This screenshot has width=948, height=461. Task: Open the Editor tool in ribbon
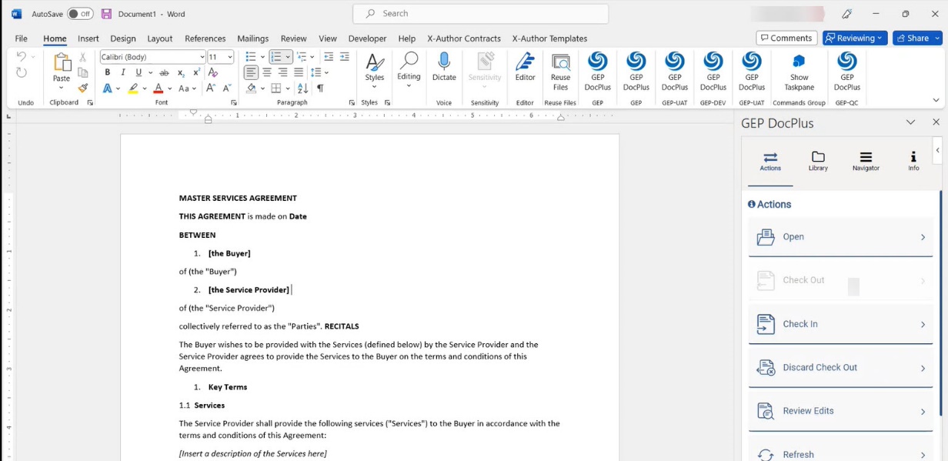tap(525, 63)
